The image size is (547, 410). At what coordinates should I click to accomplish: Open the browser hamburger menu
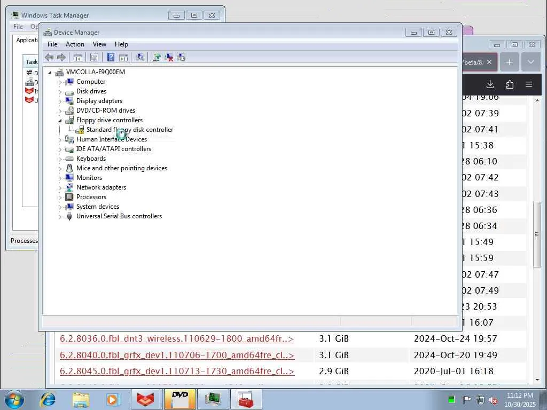click(529, 84)
